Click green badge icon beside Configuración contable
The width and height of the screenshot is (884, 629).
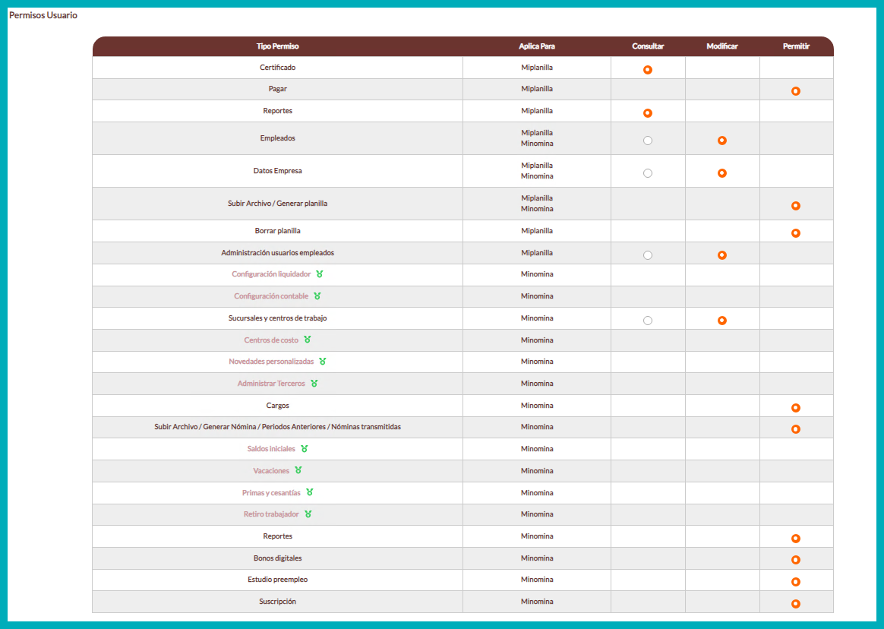click(317, 296)
